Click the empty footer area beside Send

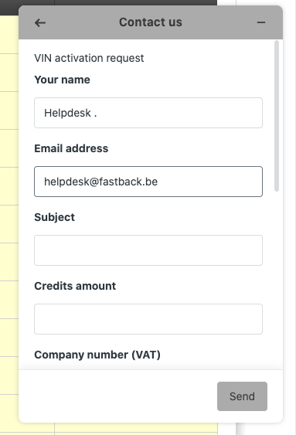point(118,396)
